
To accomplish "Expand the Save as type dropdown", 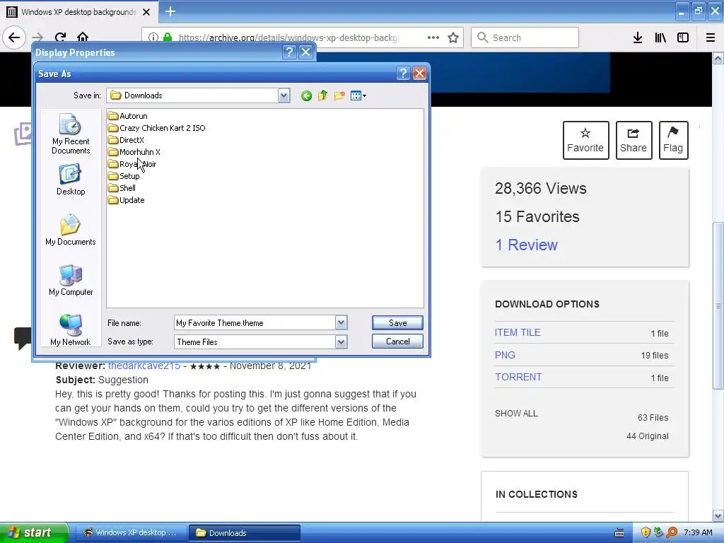I will tap(341, 341).
